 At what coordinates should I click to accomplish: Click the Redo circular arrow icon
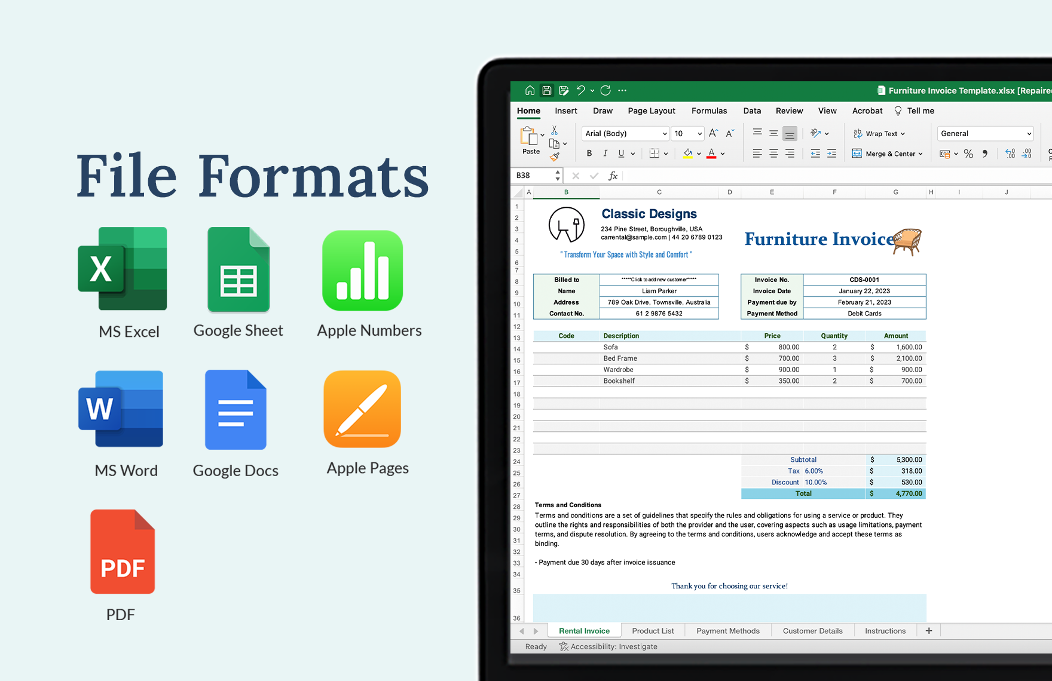[605, 90]
